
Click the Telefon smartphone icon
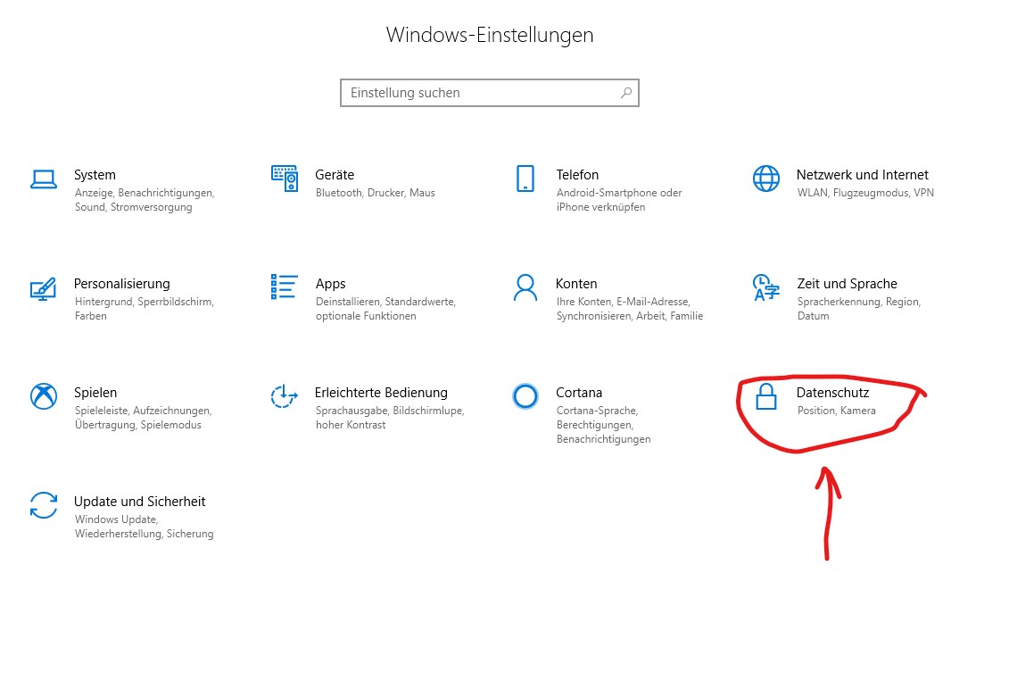[x=525, y=179]
